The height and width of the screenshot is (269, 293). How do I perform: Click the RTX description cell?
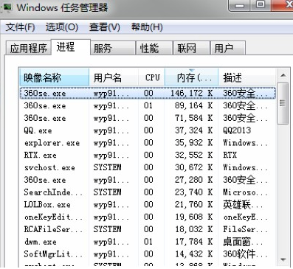coord(230,155)
